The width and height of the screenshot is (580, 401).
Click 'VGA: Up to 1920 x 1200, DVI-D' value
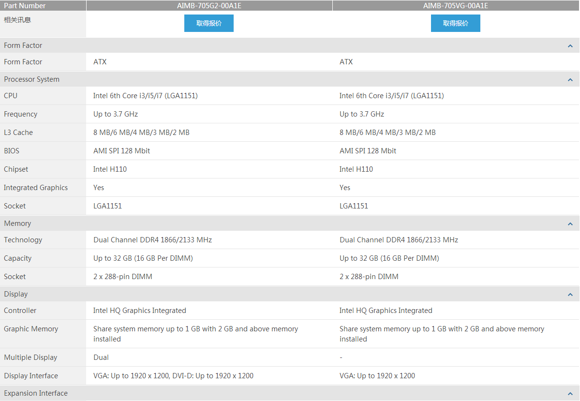coord(173,376)
